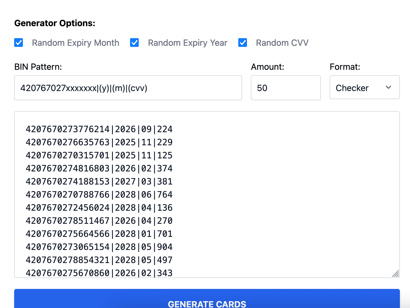Focus the Amount field showing 50
Screen dimensions: 410x308
285,88
